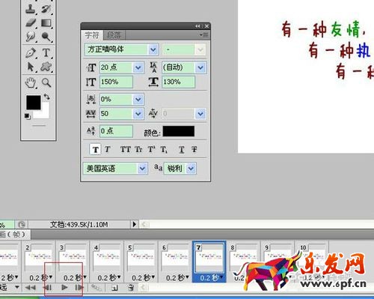Open the 0% tsume dropdown

(138, 100)
